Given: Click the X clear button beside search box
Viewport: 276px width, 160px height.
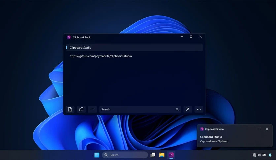Looking at the screenshot, I should (188, 109).
